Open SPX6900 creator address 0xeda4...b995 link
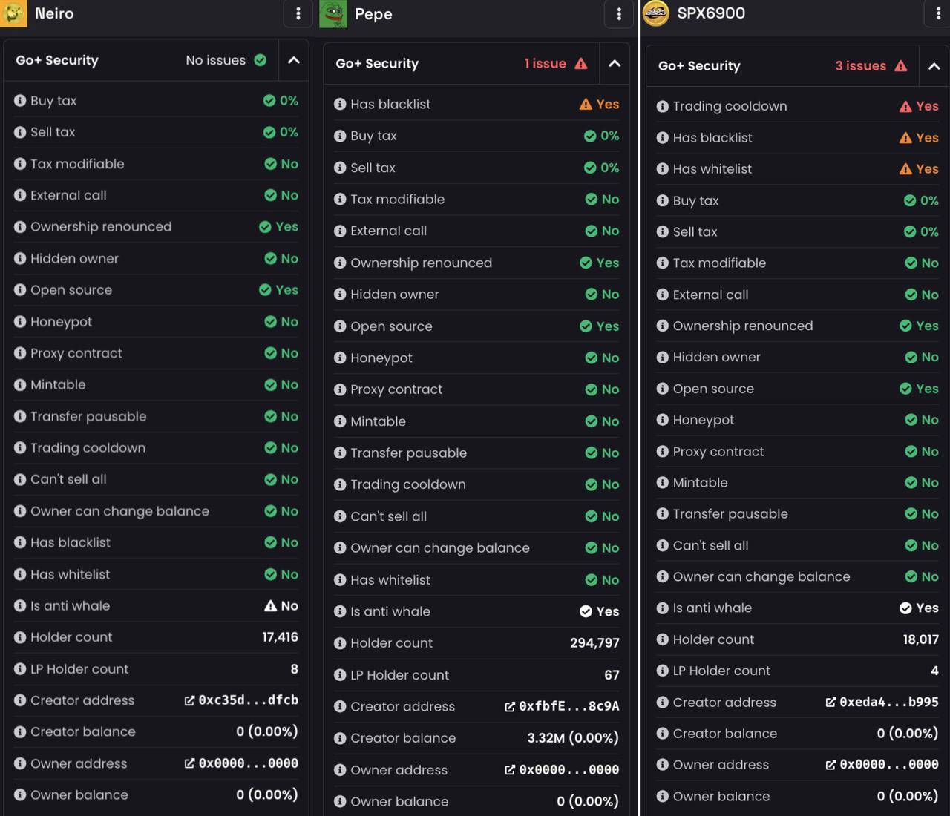The image size is (950, 816). pyautogui.click(x=882, y=702)
